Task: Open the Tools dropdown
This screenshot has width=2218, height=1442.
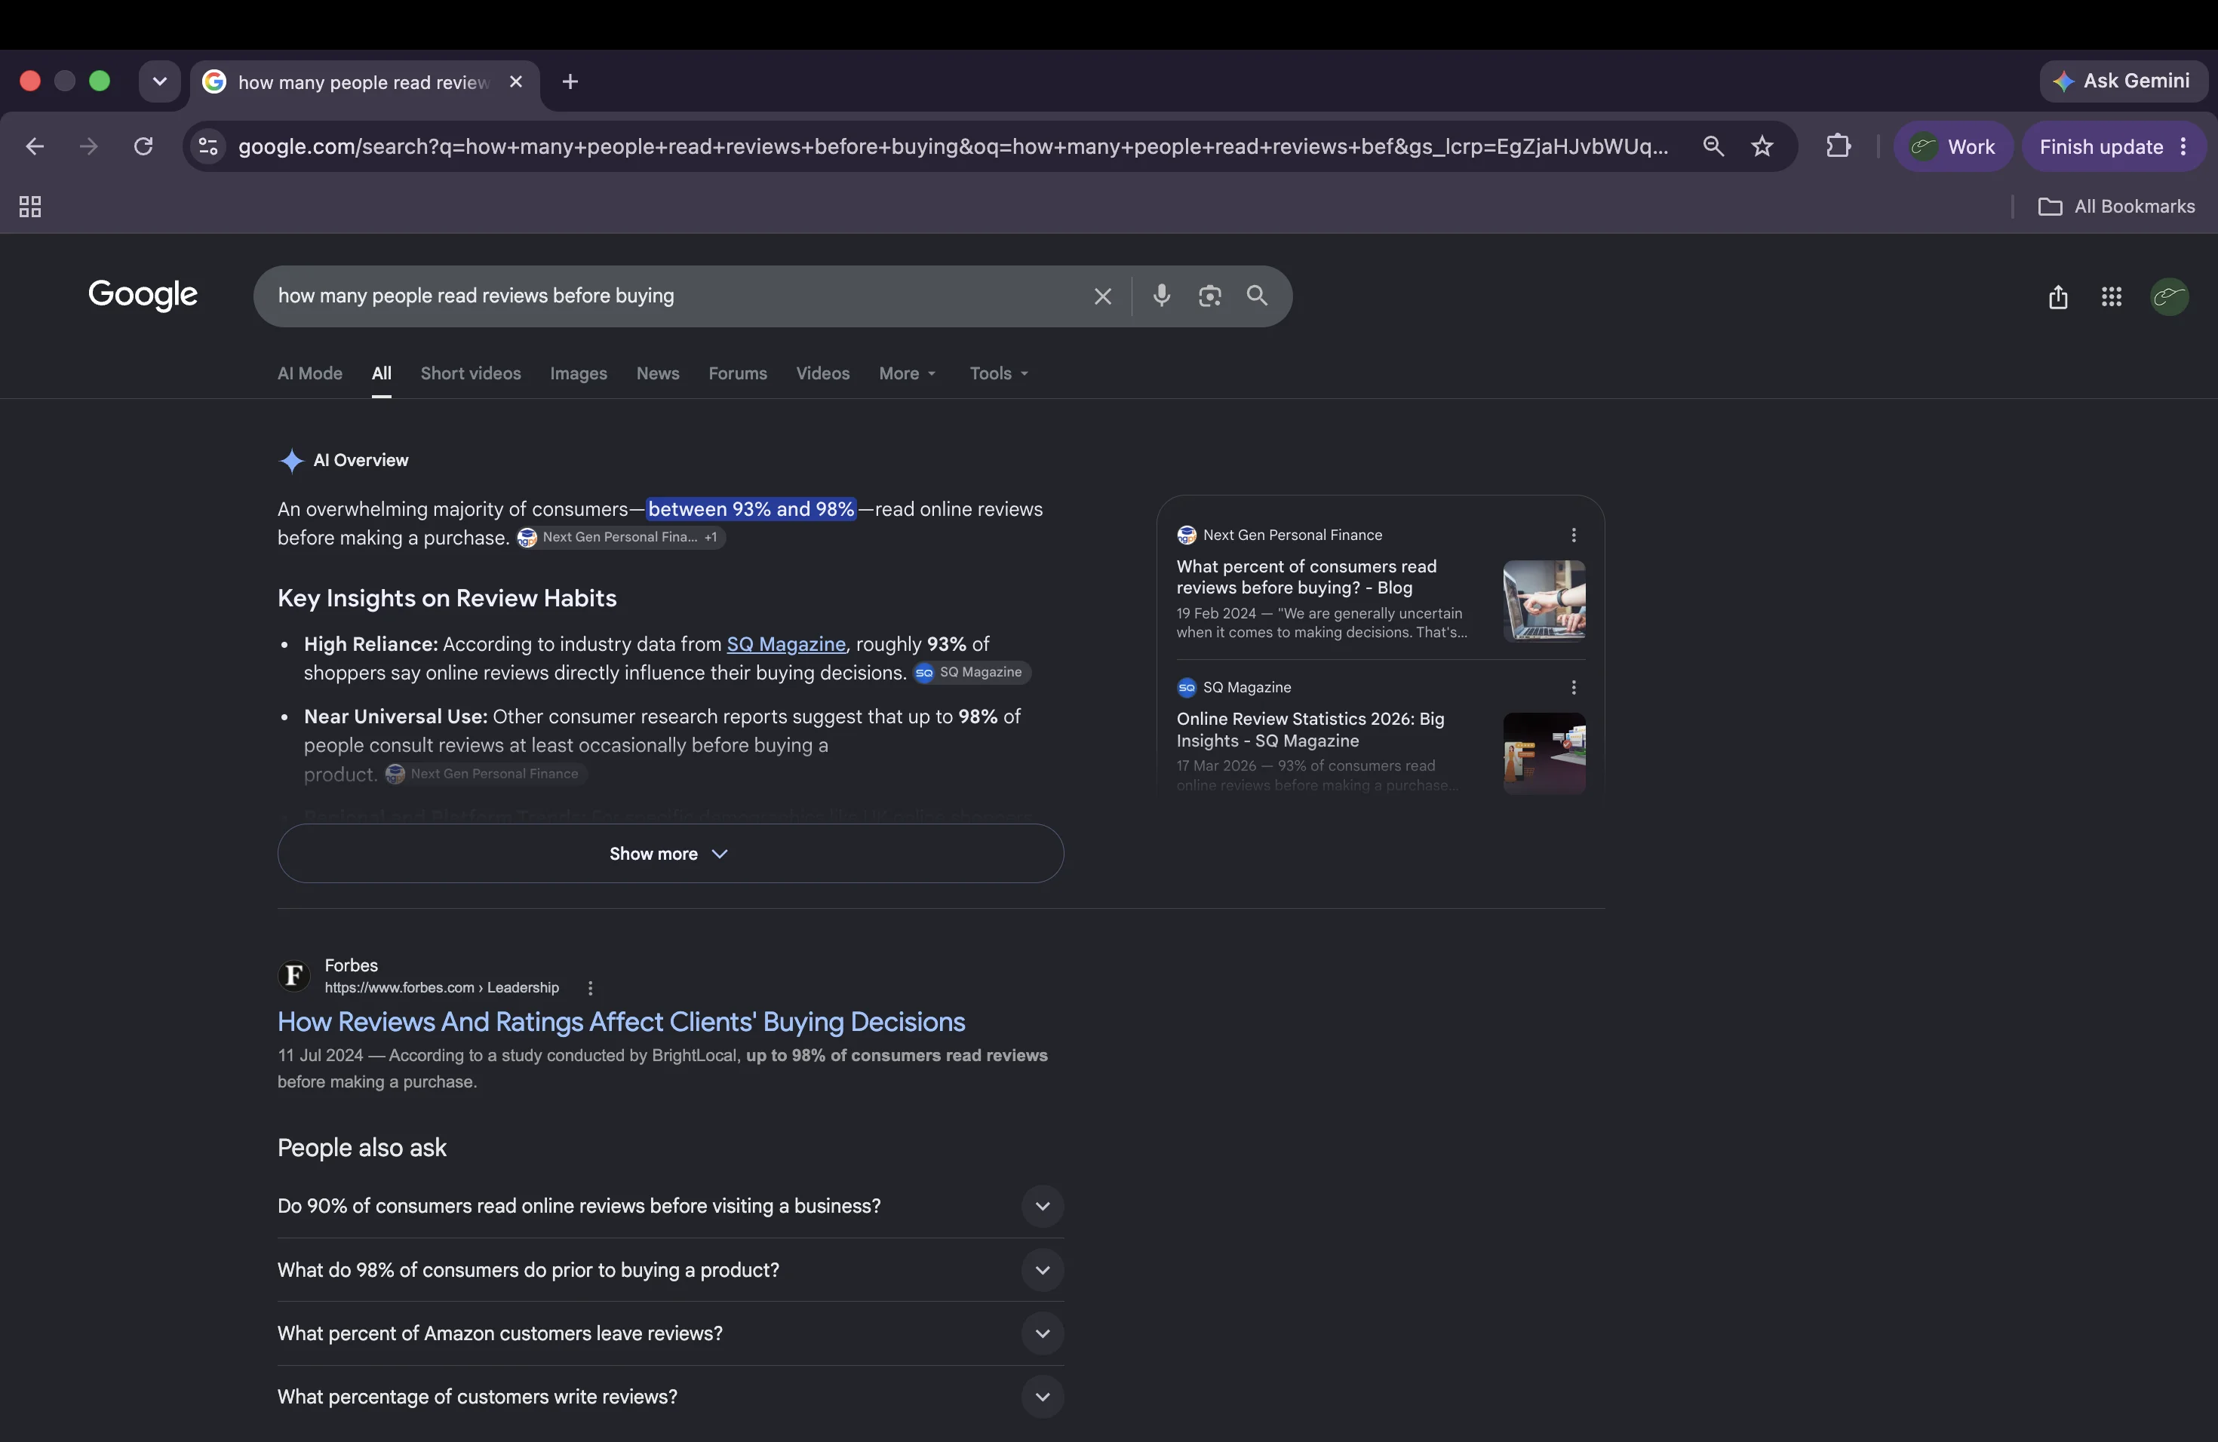Action: 998,373
